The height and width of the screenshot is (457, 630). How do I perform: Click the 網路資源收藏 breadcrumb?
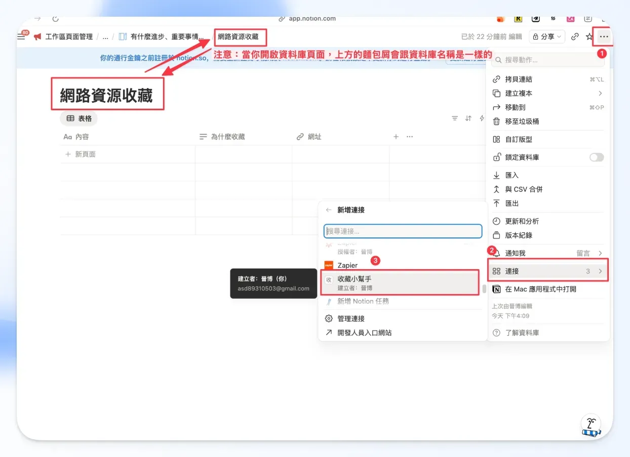(238, 36)
